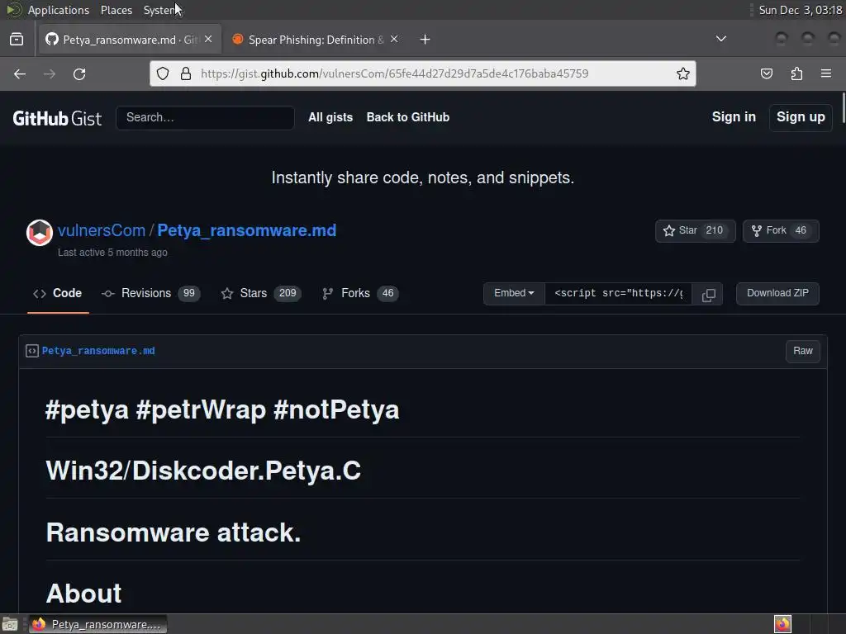Click the show desktop icon in bottom panel
The width and height of the screenshot is (846, 634).
(x=10, y=624)
